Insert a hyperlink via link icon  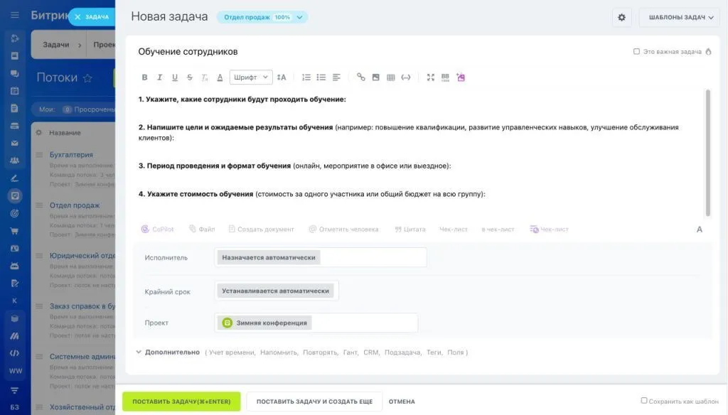(360, 77)
